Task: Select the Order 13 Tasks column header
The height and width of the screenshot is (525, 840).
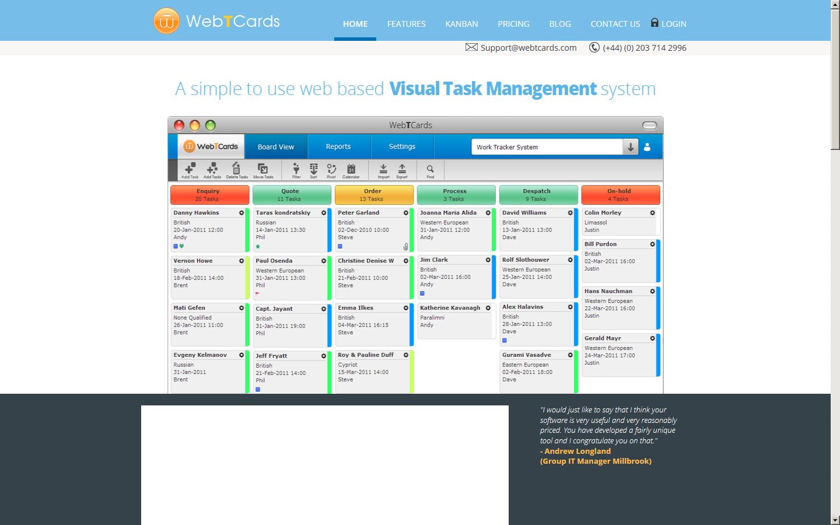Action: click(x=374, y=195)
